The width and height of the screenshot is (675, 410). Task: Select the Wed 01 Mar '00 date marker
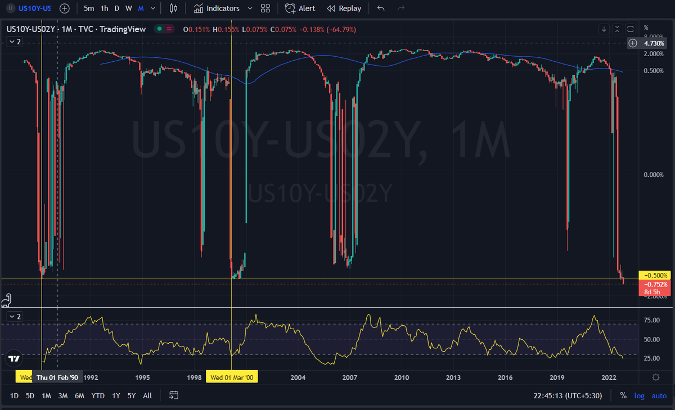point(232,377)
